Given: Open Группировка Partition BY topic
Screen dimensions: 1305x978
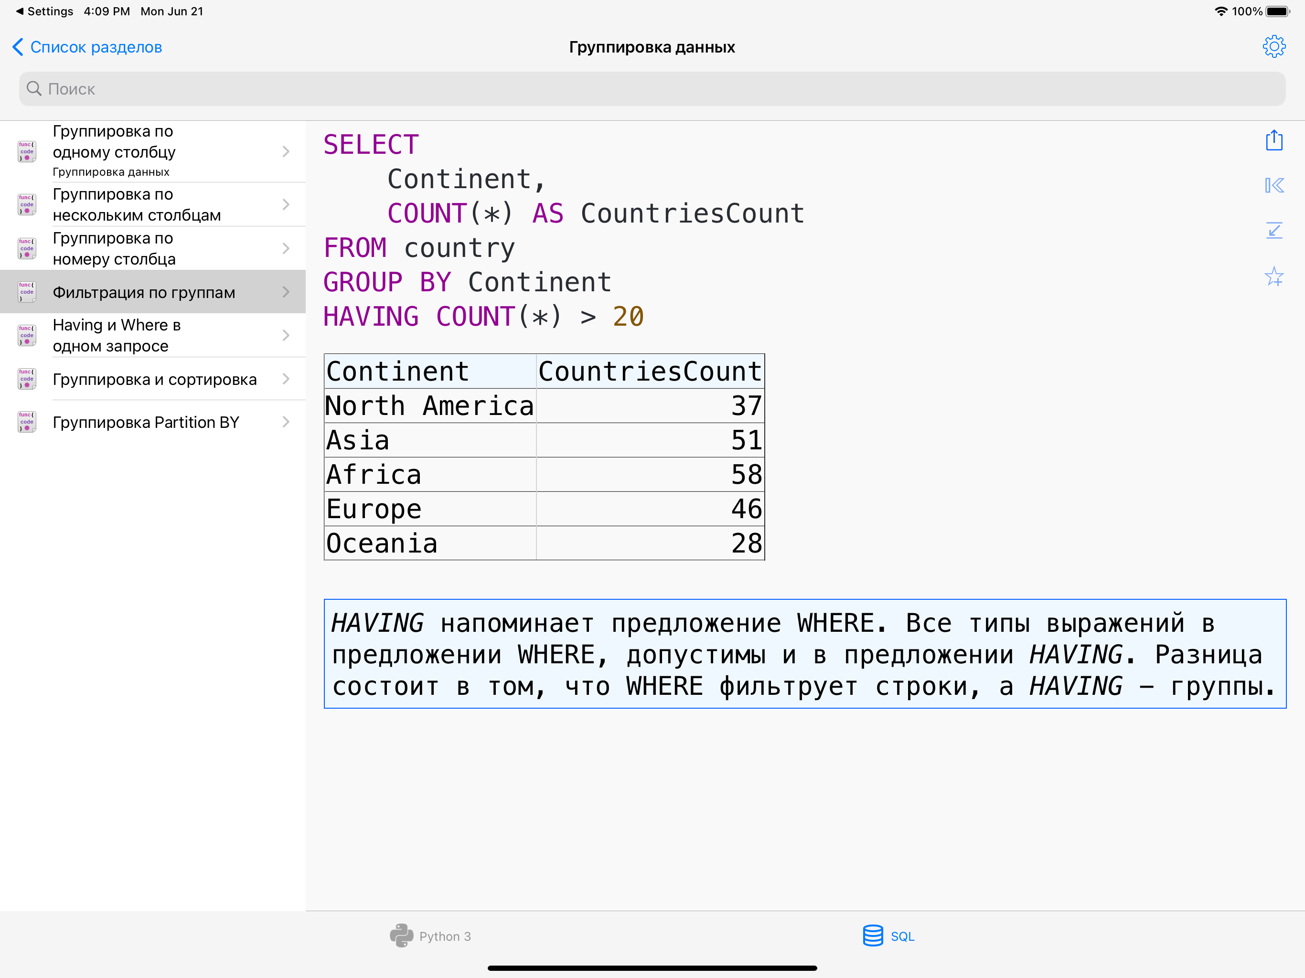Looking at the screenshot, I should 153,422.
